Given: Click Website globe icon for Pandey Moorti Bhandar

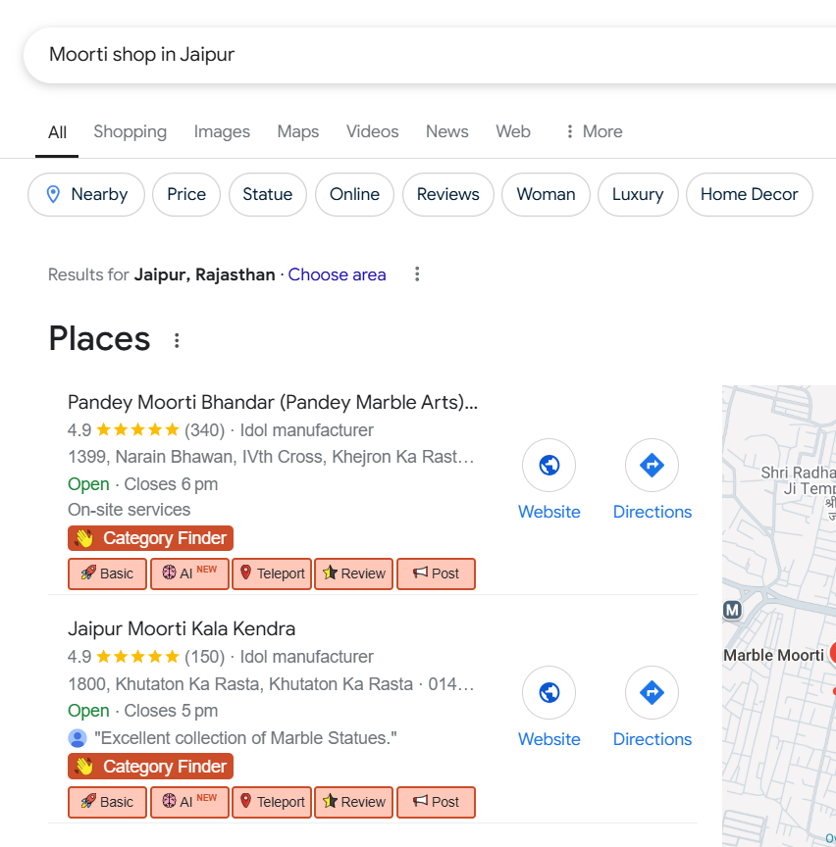Looking at the screenshot, I should click(549, 465).
